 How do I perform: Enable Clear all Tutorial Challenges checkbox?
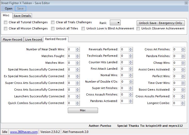(x=6, y=22)
